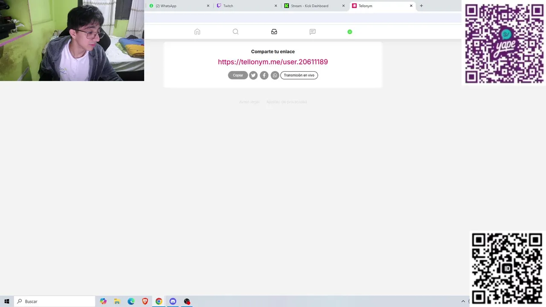Share the link through WhatsApp
Screen dimensions: 546x307
(275, 75)
